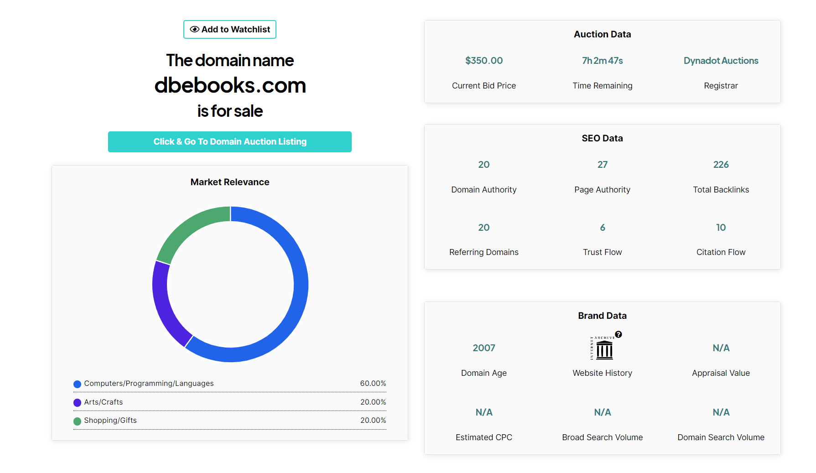Screen dimensions: 816x473
Task: Click the Trust Flow value 6
Action: click(602, 228)
